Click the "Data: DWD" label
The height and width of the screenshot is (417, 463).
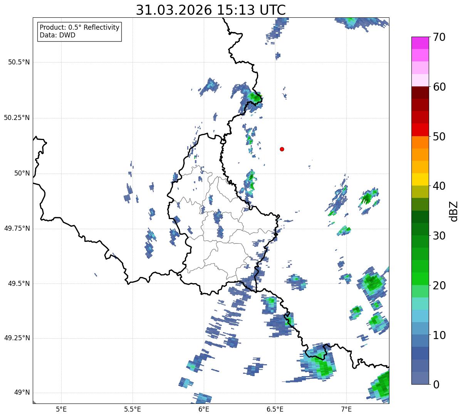57,35
